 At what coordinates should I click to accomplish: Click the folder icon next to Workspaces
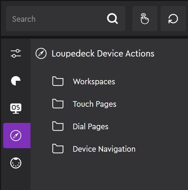[58, 81]
